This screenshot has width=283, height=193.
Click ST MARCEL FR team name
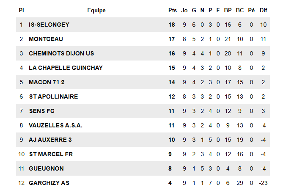click(x=51, y=154)
